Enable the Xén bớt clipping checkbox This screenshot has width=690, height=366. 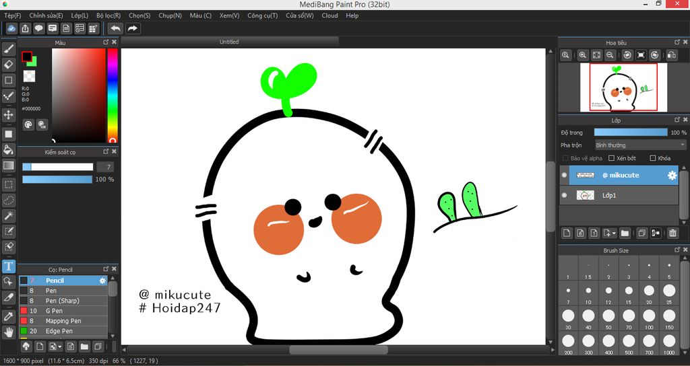[611, 158]
